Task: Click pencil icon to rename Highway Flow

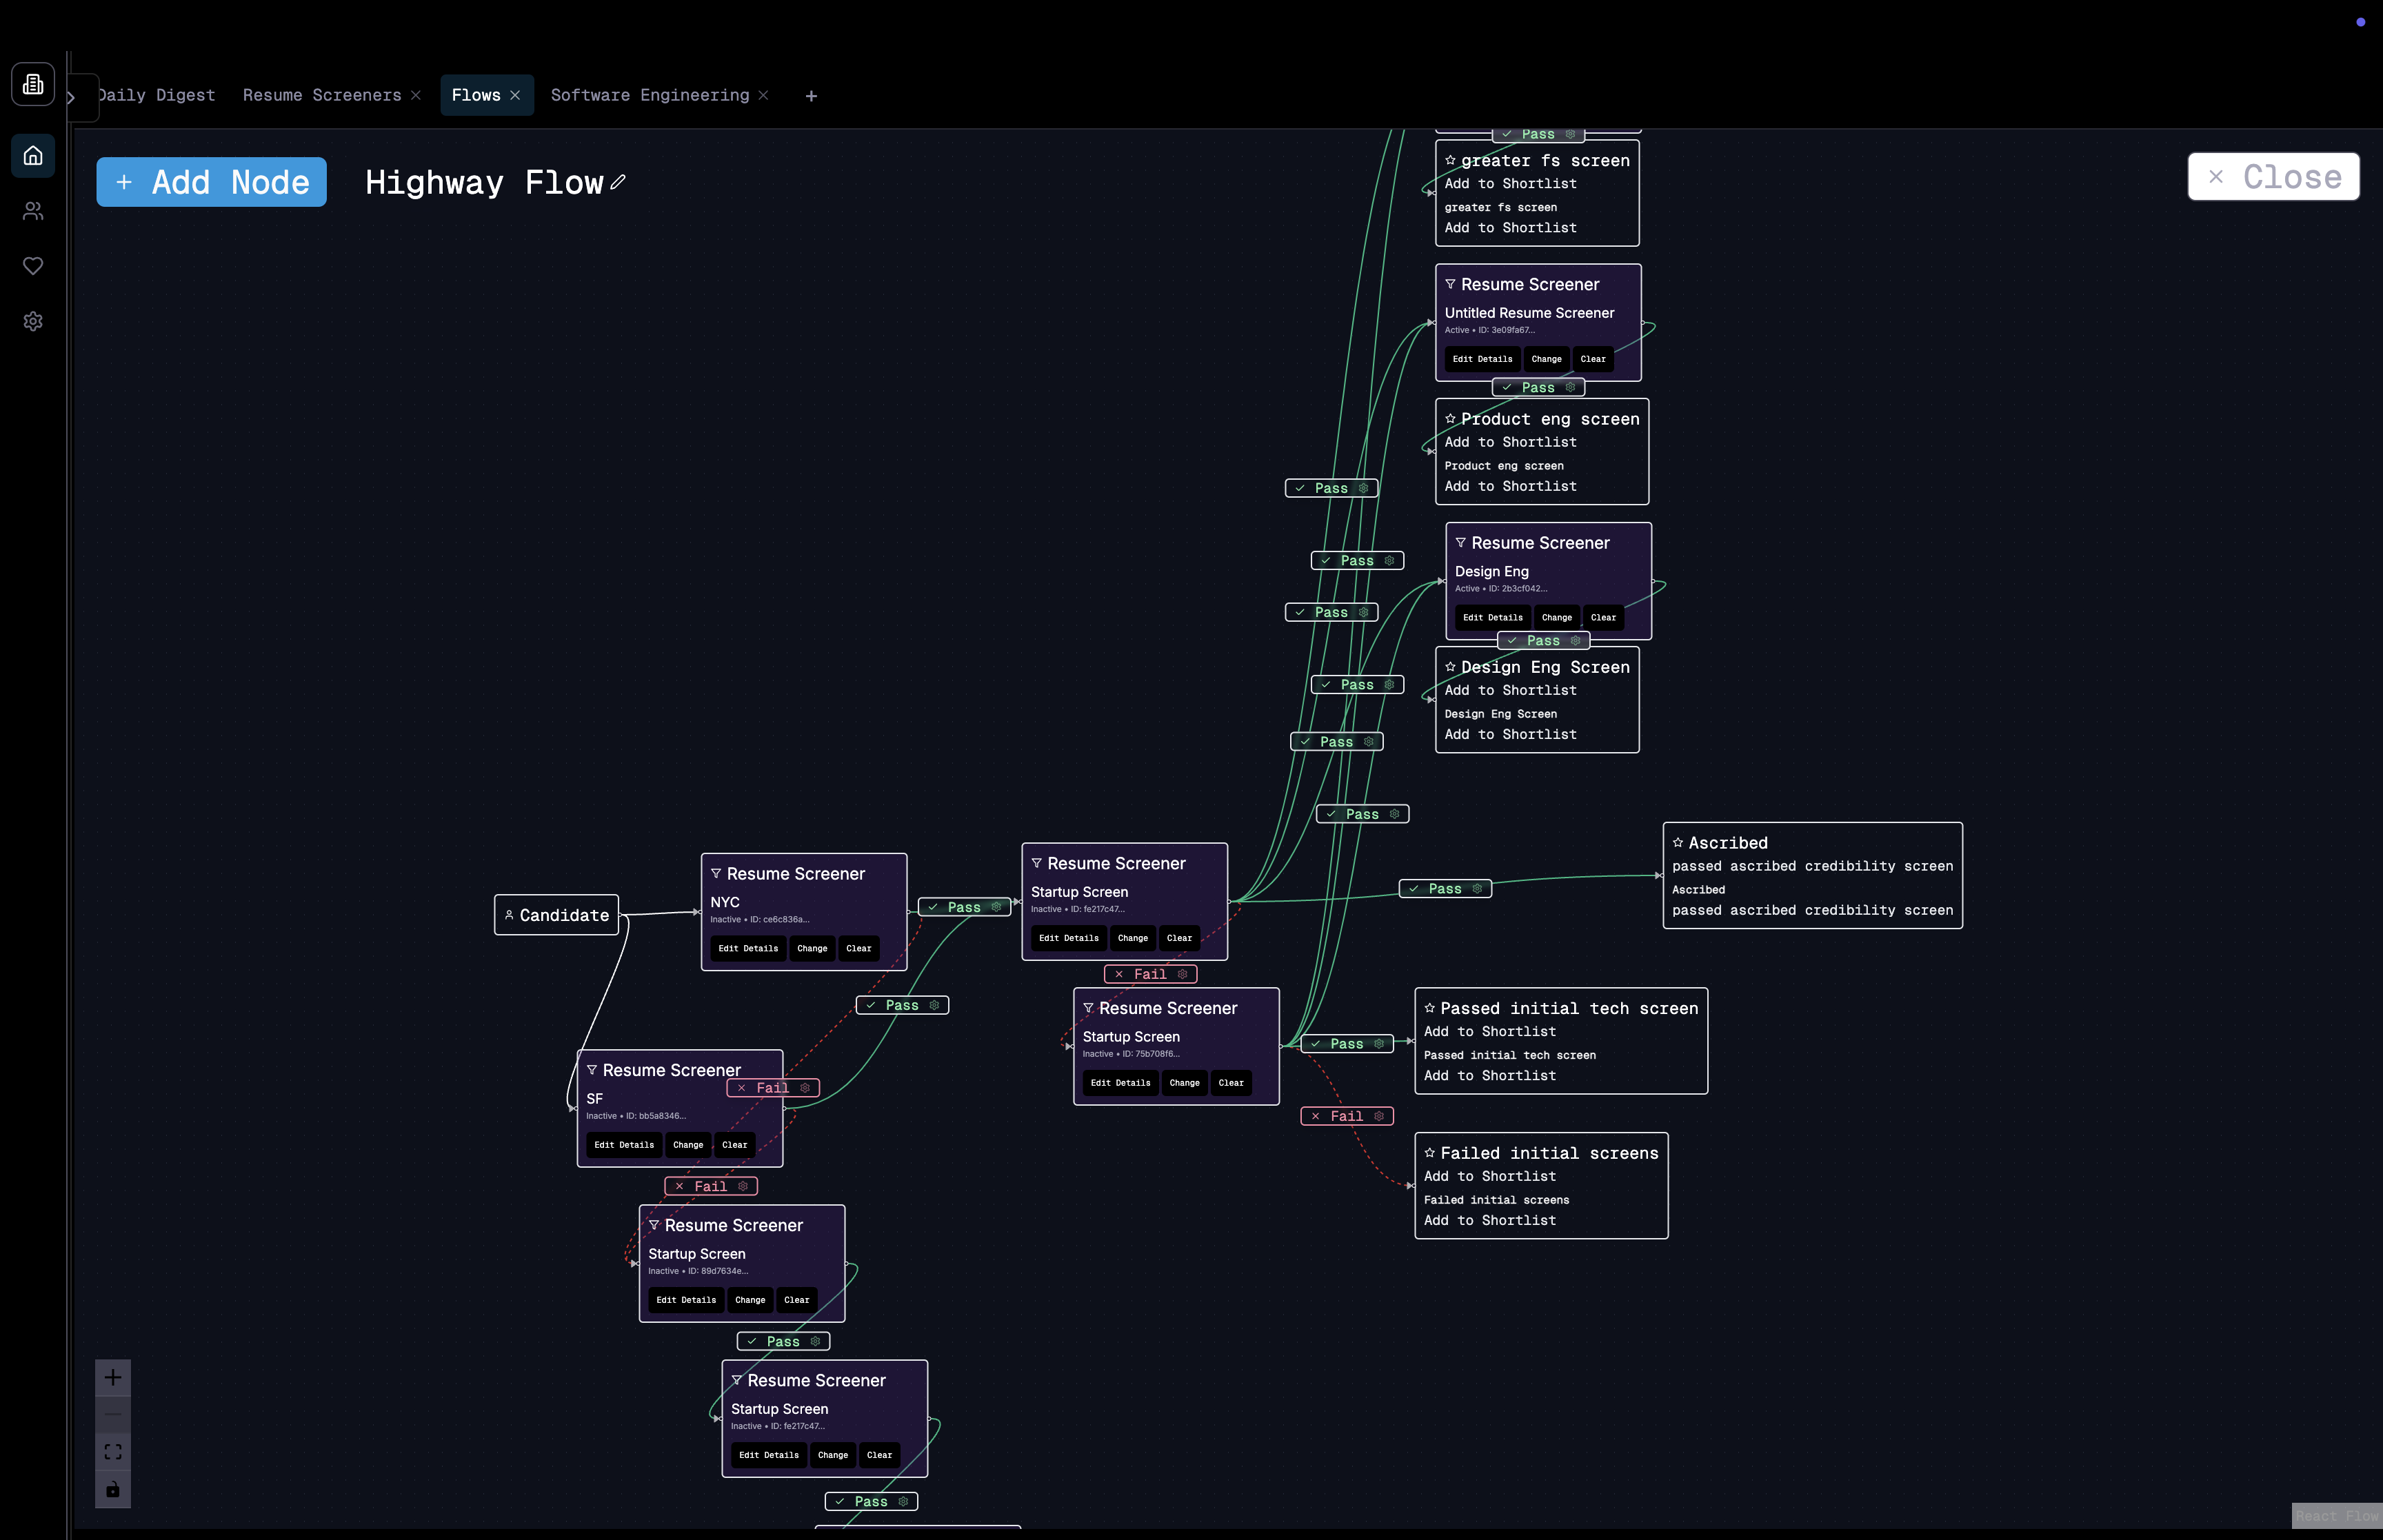Action: pos(618,182)
